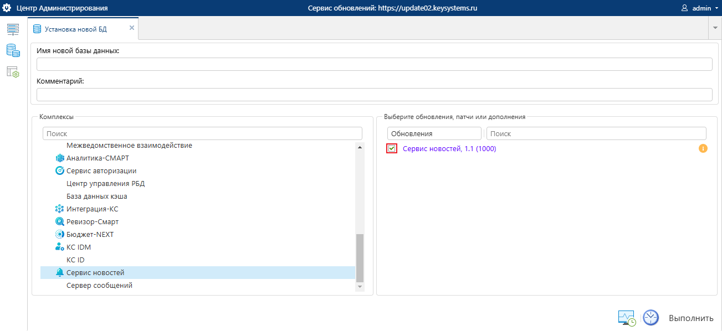Screen dimensions: 722x331
Task: Click the Комплексы search field
Action: click(202, 133)
